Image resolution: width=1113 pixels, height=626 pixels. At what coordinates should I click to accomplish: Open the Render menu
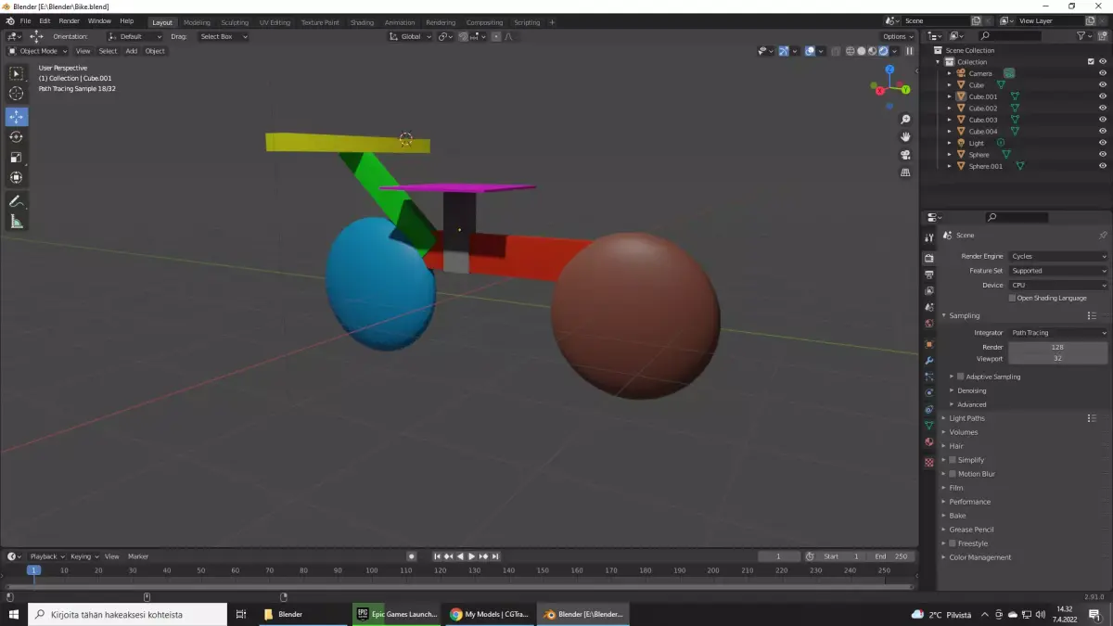pos(70,20)
